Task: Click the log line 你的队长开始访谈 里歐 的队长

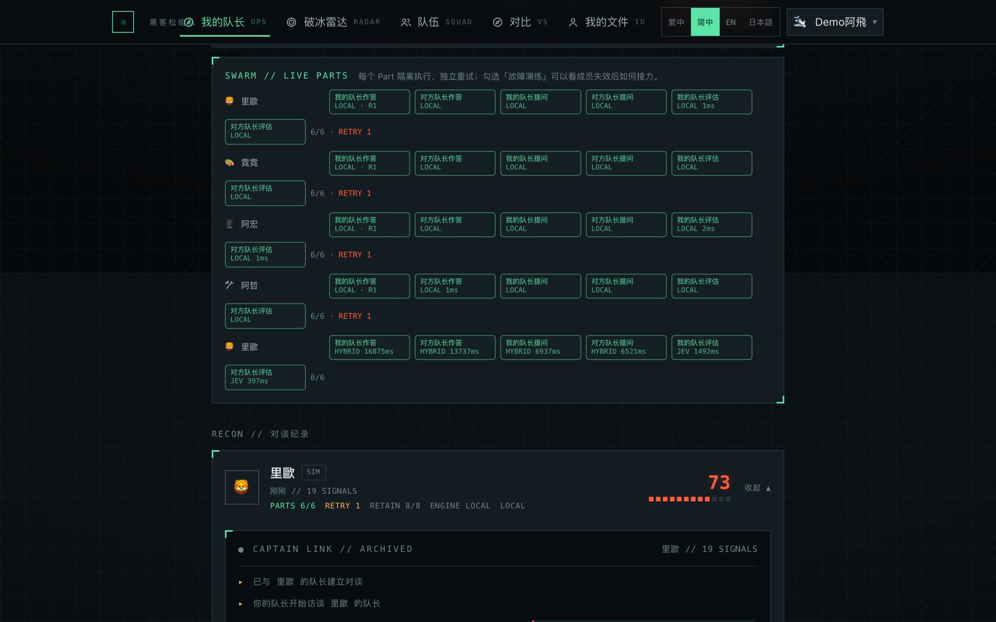Action: pyautogui.click(x=316, y=603)
